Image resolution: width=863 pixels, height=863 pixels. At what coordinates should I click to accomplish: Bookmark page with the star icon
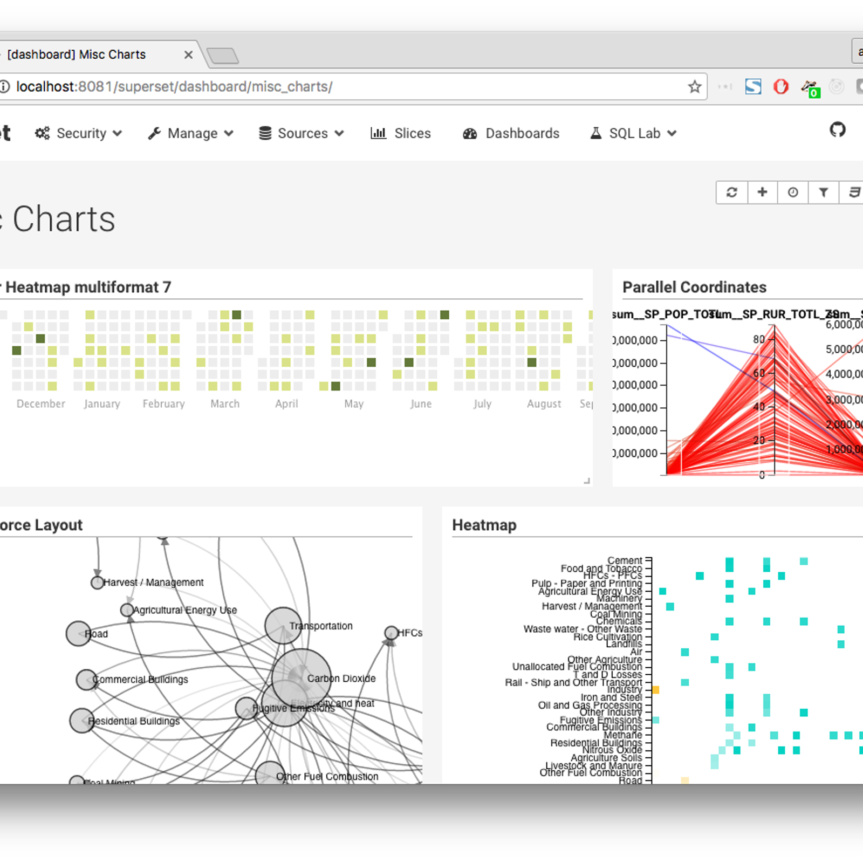[695, 87]
